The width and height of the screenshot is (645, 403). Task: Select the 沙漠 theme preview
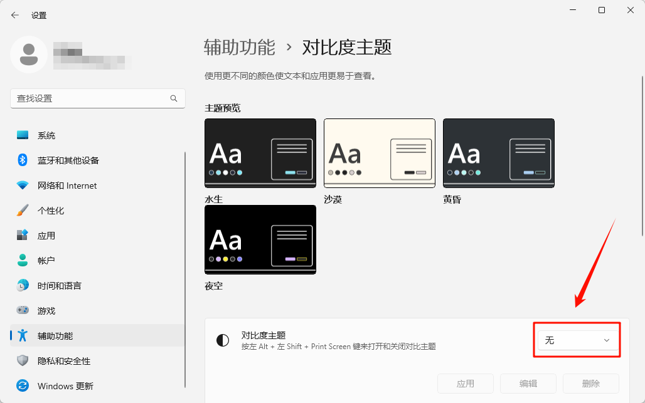click(x=379, y=153)
